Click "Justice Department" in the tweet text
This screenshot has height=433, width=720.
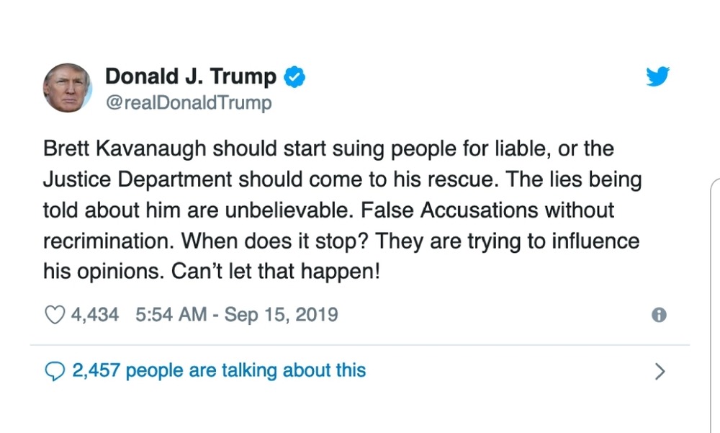coord(138,179)
